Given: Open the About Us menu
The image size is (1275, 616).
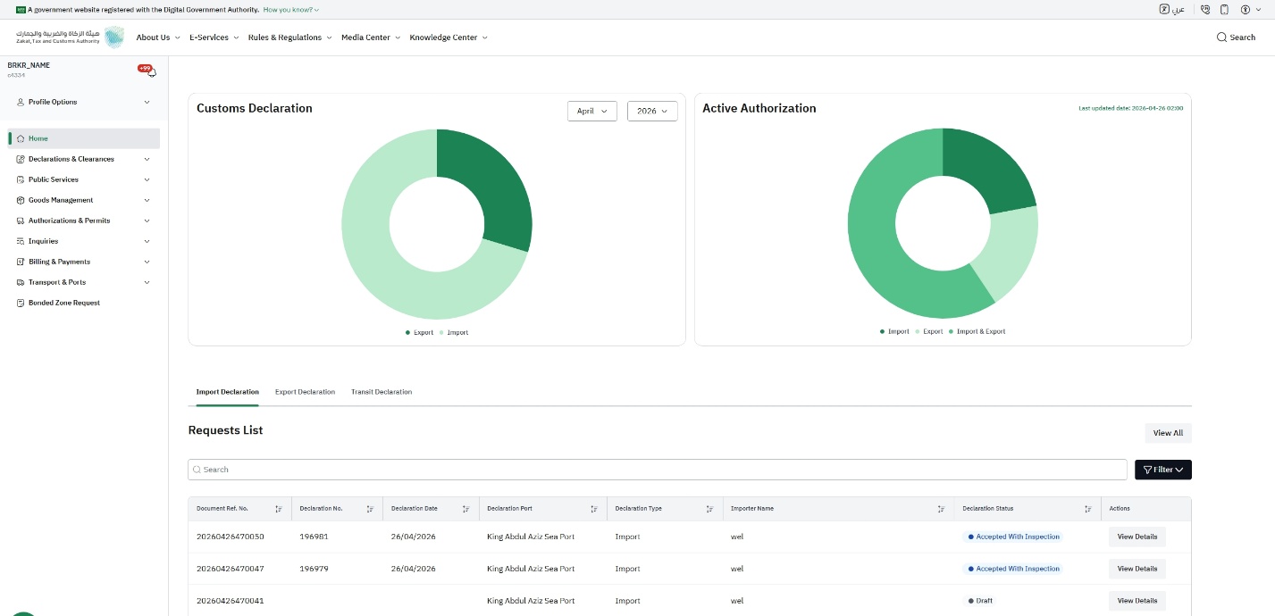Looking at the screenshot, I should pyautogui.click(x=158, y=37).
